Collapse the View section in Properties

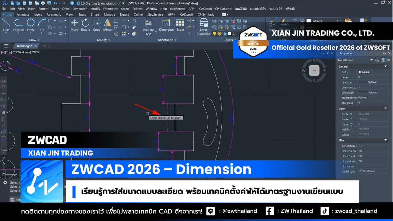click(386, 108)
